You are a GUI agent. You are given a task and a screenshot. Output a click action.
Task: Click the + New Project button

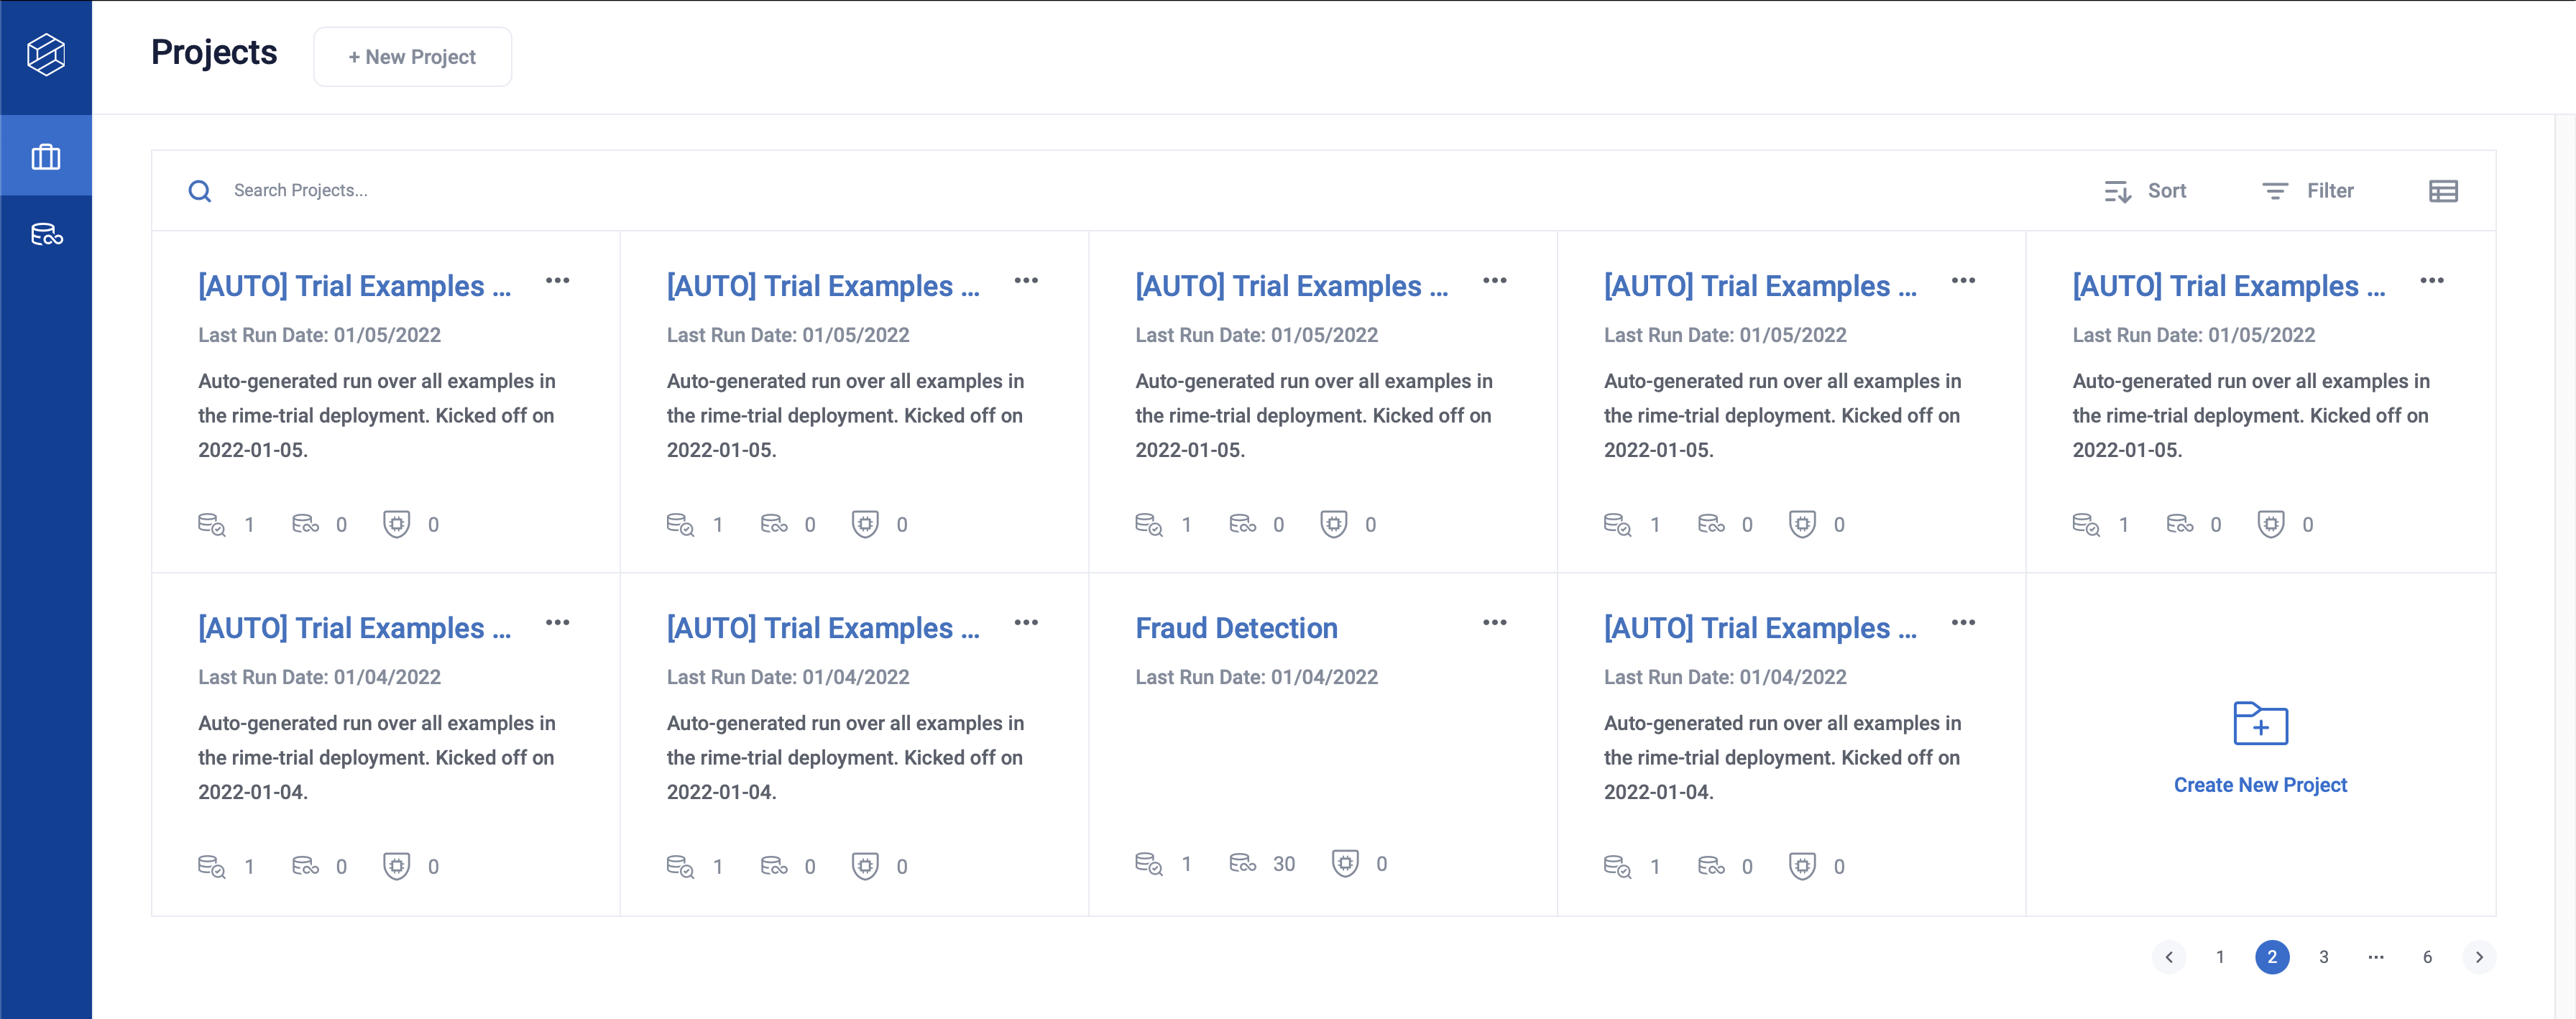point(412,57)
